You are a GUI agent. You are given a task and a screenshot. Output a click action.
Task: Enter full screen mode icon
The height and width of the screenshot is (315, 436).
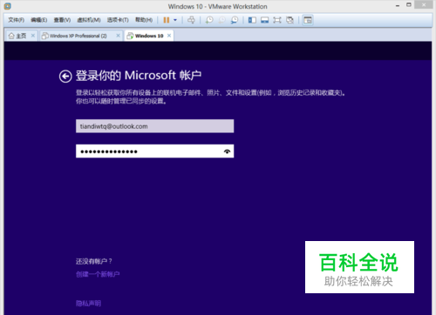click(x=277, y=20)
